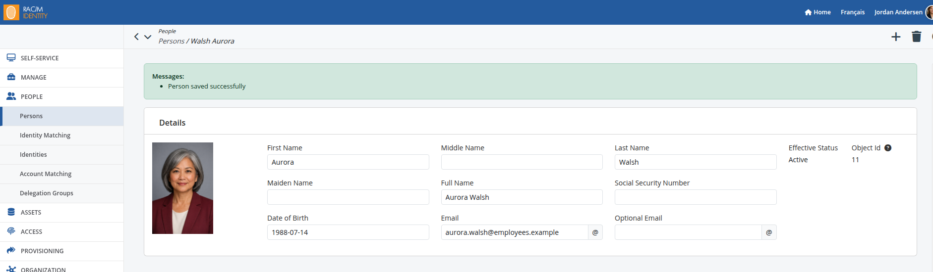Click the PROVISIONING share arrow icon
The width and height of the screenshot is (933, 272).
coord(11,251)
